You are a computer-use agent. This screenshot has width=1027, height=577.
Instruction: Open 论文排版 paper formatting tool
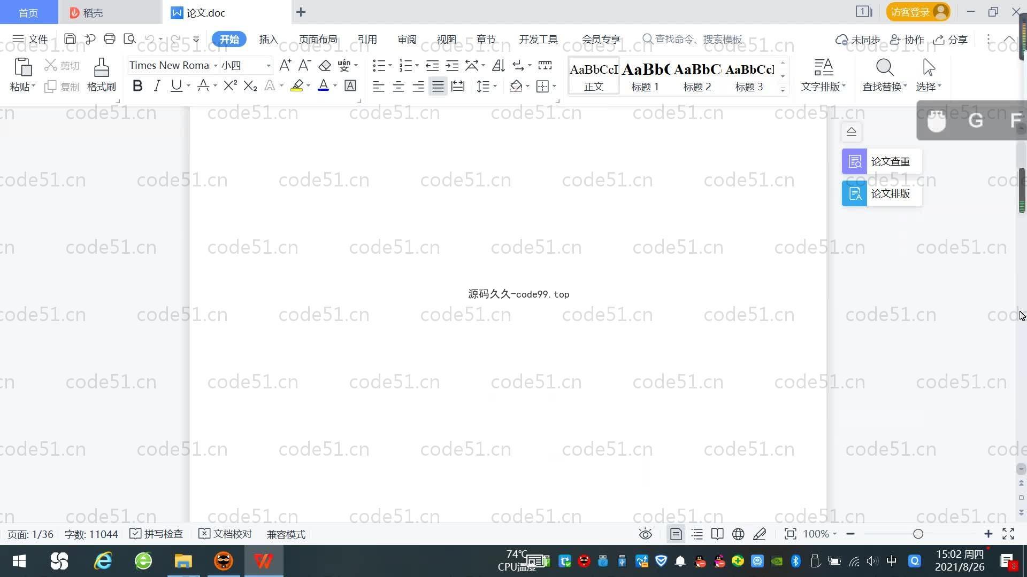coord(882,193)
